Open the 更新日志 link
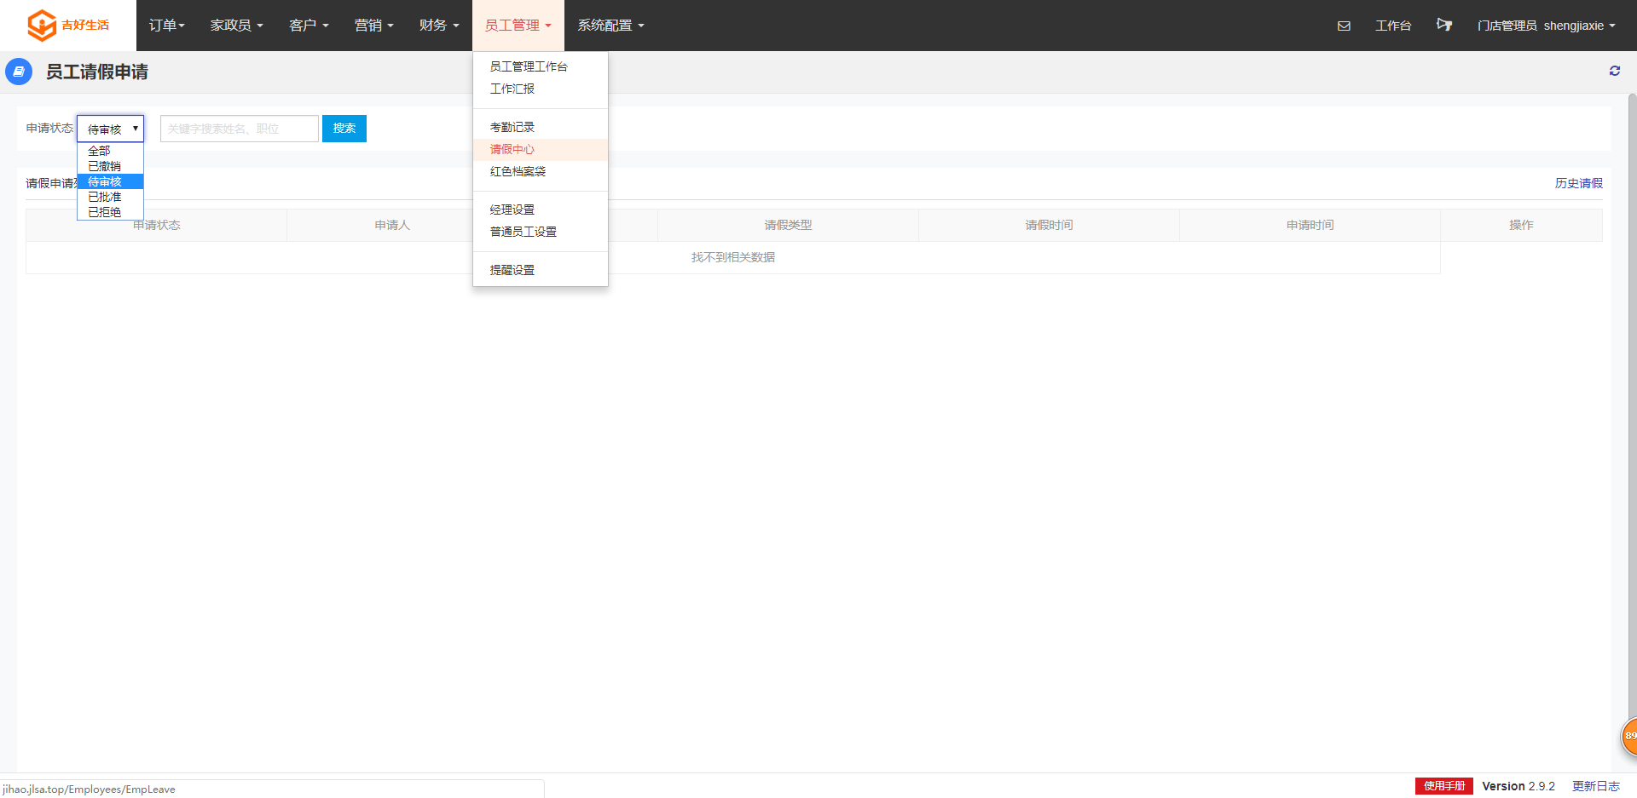Image resolution: width=1637 pixels, height=798 pixels. coord(1595,786)
